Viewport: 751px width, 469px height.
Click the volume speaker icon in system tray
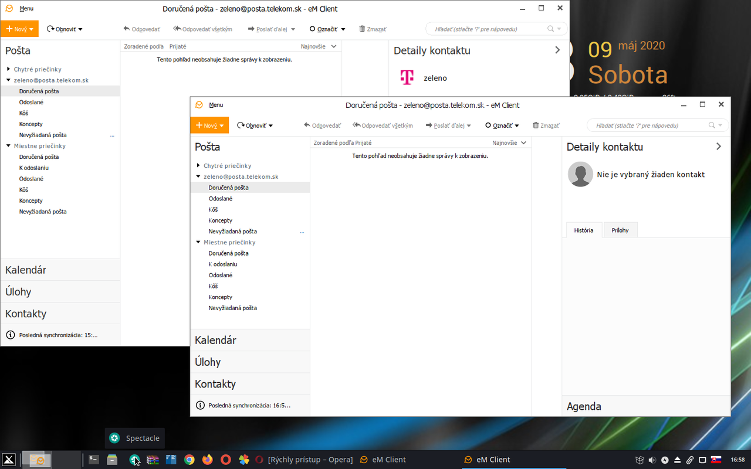pyautogui.click(x=652, y=460)
